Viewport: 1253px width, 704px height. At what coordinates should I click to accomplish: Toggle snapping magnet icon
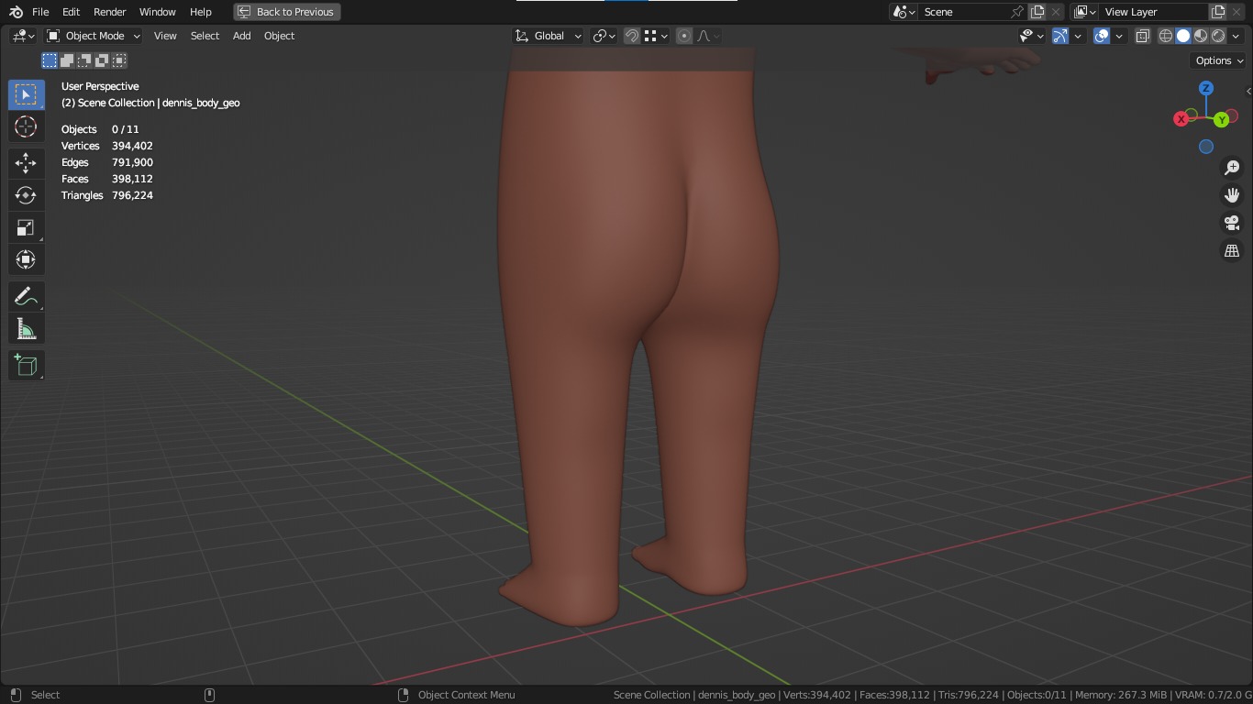(x=632, y=36)
